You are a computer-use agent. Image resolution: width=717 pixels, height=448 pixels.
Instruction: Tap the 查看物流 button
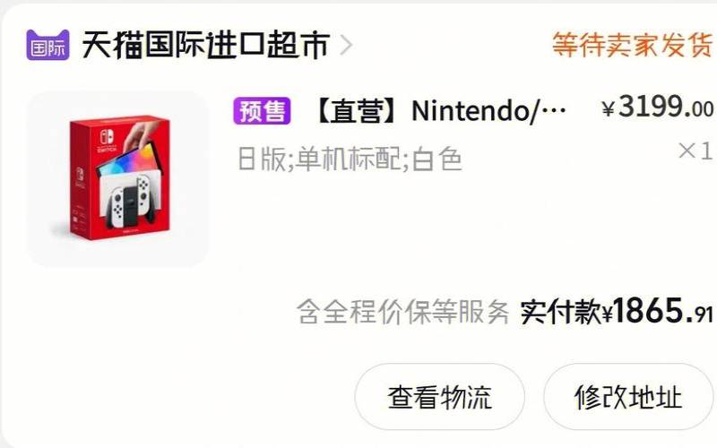[x=439, y=397]
